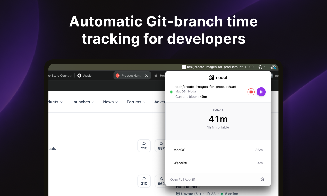Image resolution: width=327 pixels, height=196 pixels.
Task: Click popup branch title task/create-images-for-producthunt
Action: (206, 87)
